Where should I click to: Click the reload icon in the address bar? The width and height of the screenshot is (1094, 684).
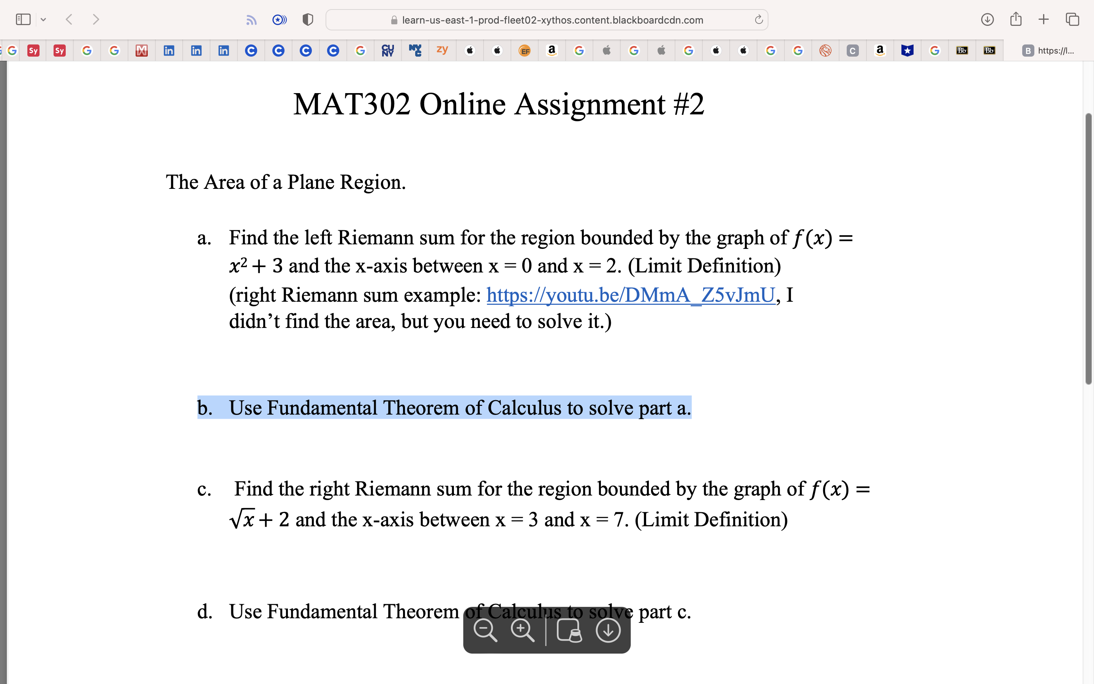point(759,20)
